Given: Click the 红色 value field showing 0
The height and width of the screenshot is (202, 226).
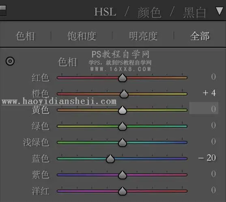Looking at the screenshot, I should [x=213, y=77].
